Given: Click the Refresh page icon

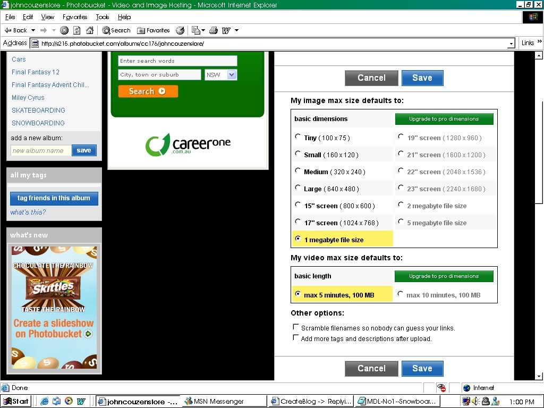Looking at the screenshot, I should (x=77, y=30).
